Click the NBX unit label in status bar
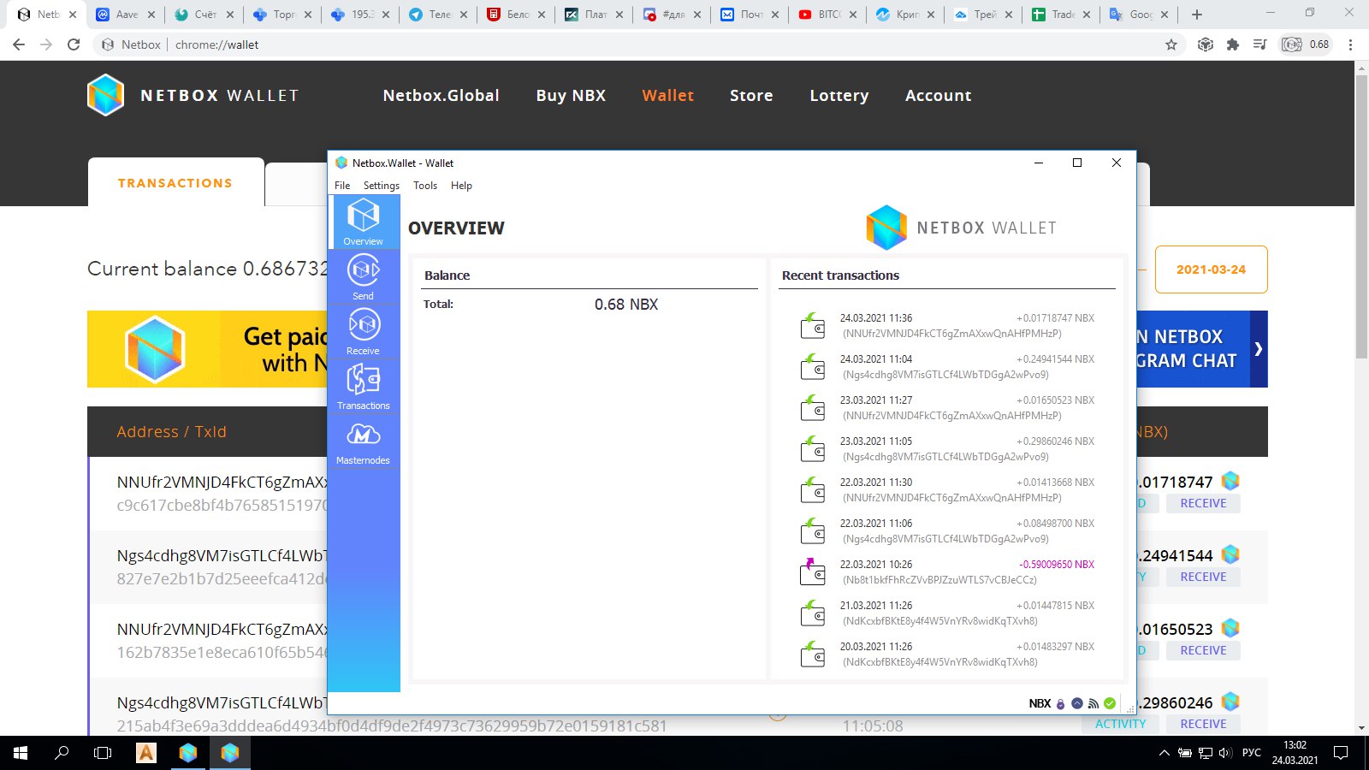This screenshot has width=1369, height=770. pos(1040,703)
